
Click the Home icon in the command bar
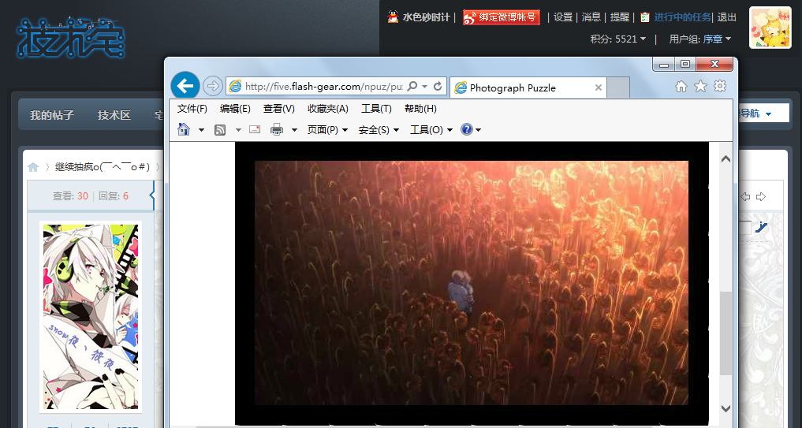pos(184,129)
